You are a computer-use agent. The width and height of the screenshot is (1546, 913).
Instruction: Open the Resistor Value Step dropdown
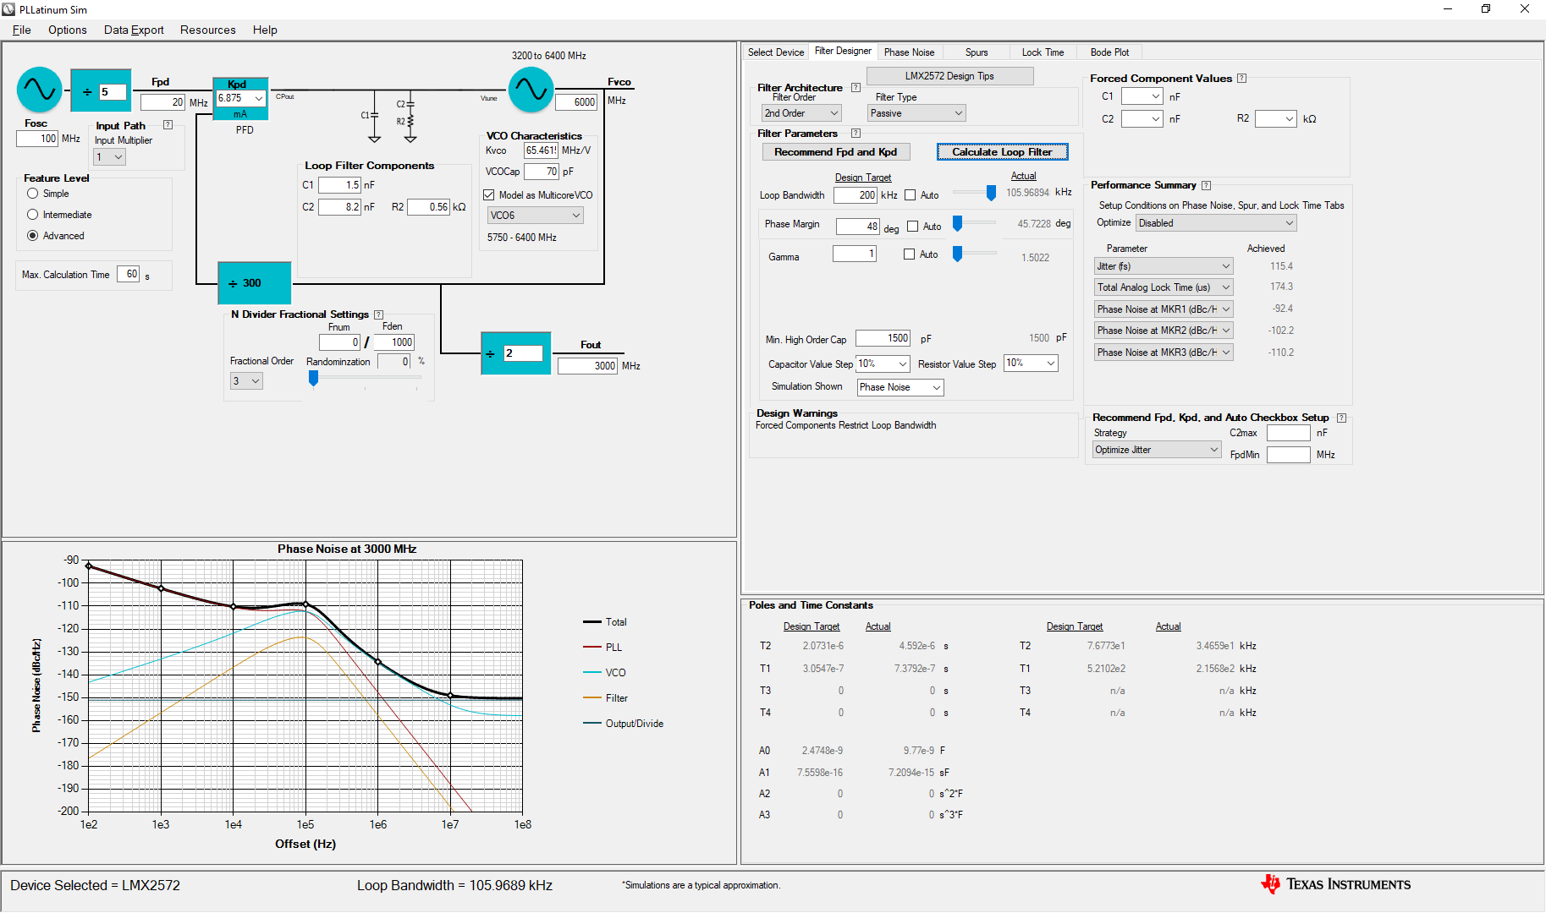[1031, 364]
